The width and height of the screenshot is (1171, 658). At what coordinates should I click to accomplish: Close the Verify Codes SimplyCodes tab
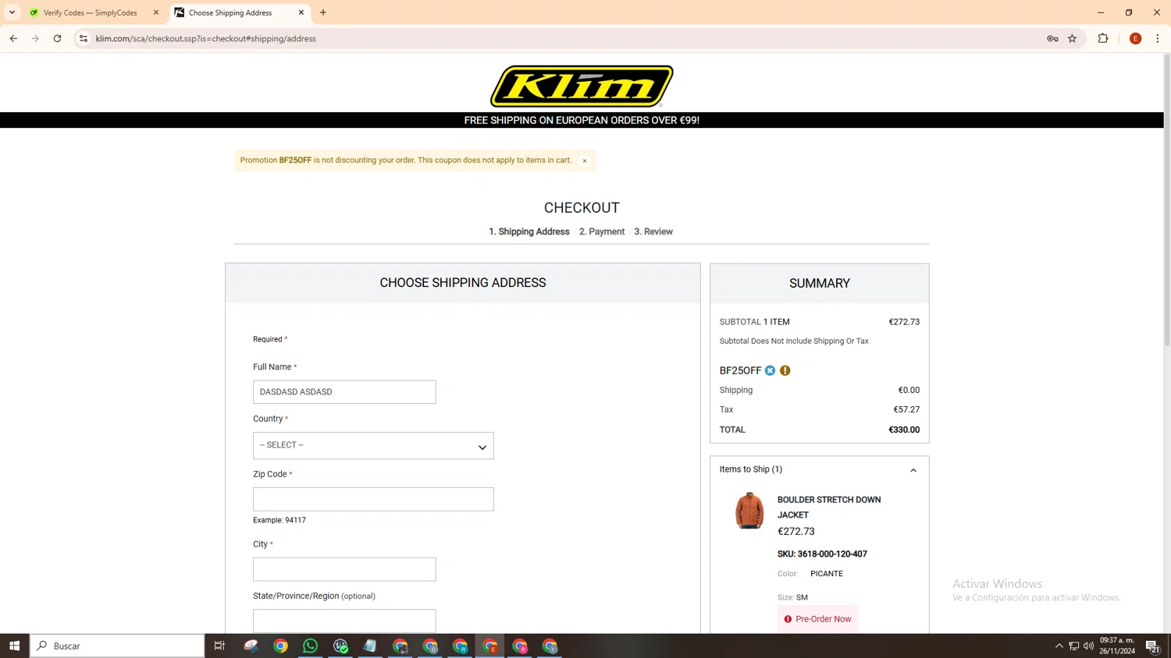point(156,12)
